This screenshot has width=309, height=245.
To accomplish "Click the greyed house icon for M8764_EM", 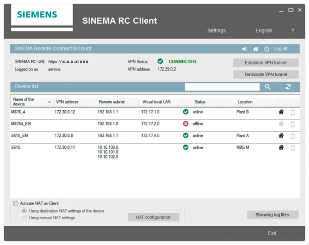I will 281,124.
